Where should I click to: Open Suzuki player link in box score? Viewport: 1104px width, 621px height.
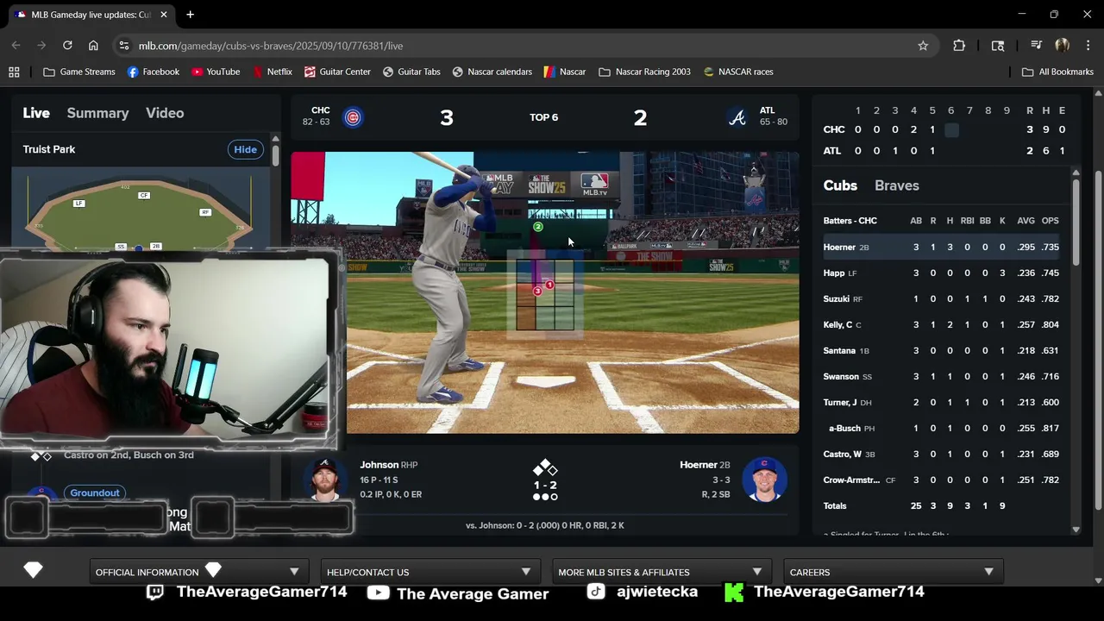tap(836, 298)
